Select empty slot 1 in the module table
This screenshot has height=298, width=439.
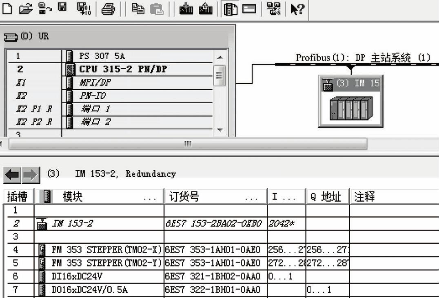[223, 210]
